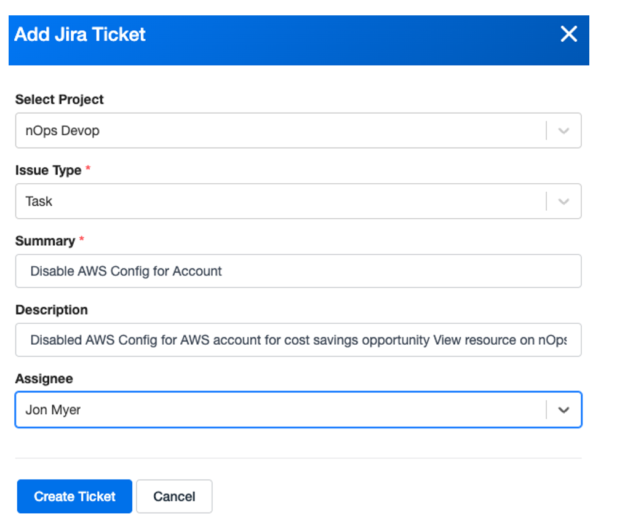The width and height of the screenshot is (625, 523).
Task: Click the divider line above Create Ticket
Action: click(x=298, y=458)
